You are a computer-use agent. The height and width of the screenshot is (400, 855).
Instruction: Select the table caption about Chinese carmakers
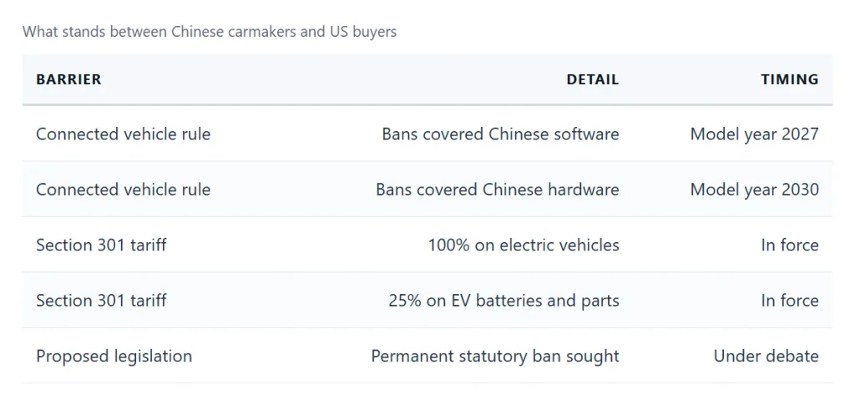point(210,32)
